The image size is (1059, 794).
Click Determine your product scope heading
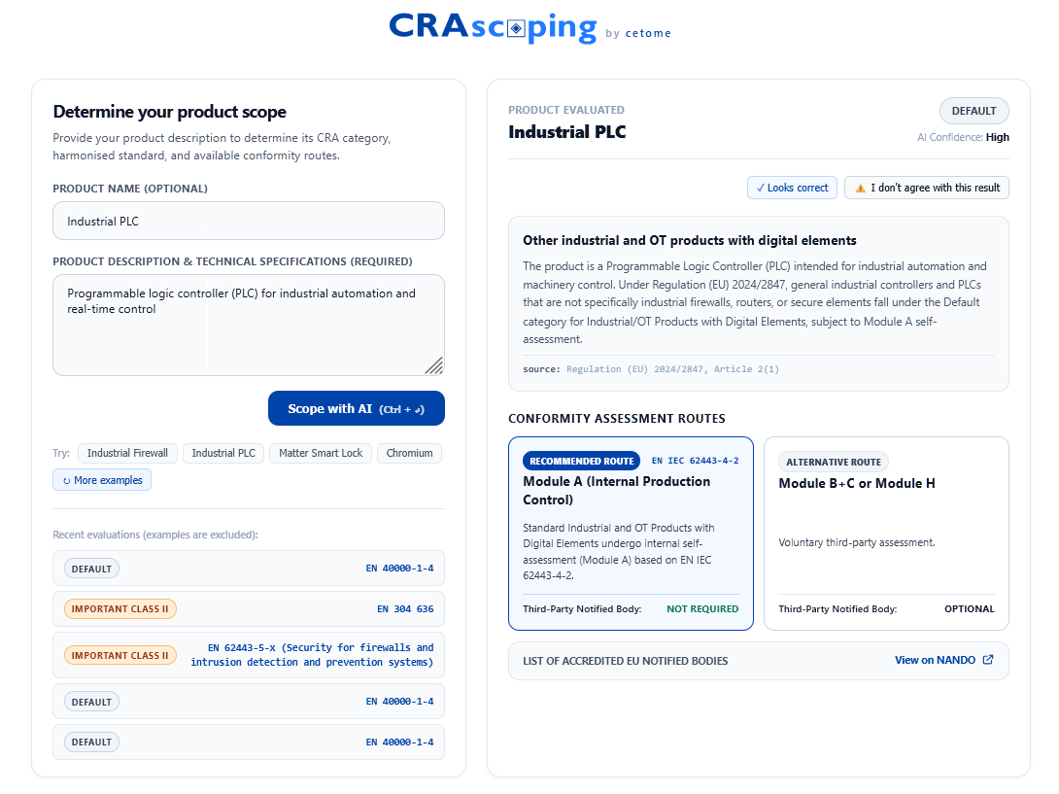click(169, 112)
